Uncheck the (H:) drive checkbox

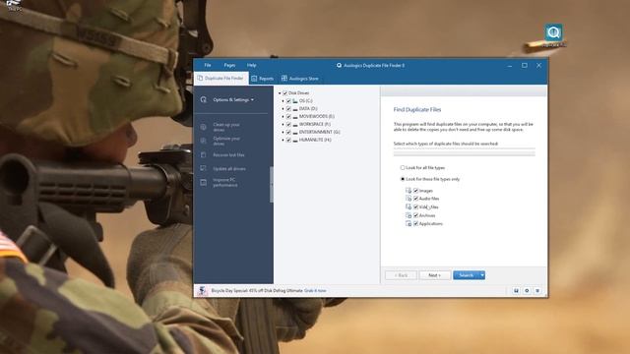tap(288, 140)
